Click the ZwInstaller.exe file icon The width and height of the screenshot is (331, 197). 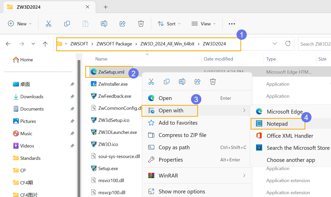94,84
